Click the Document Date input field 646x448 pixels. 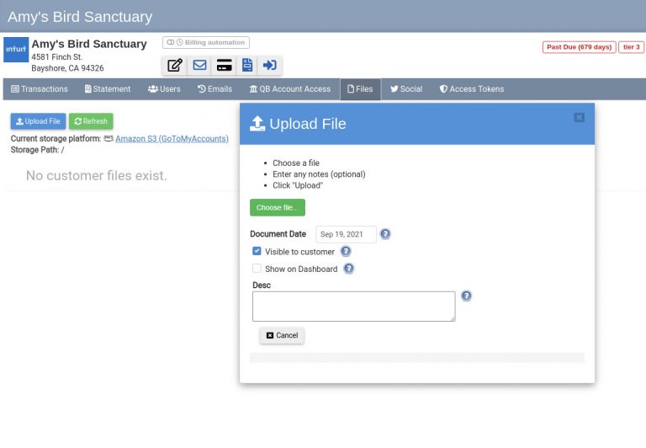point(346,234)
